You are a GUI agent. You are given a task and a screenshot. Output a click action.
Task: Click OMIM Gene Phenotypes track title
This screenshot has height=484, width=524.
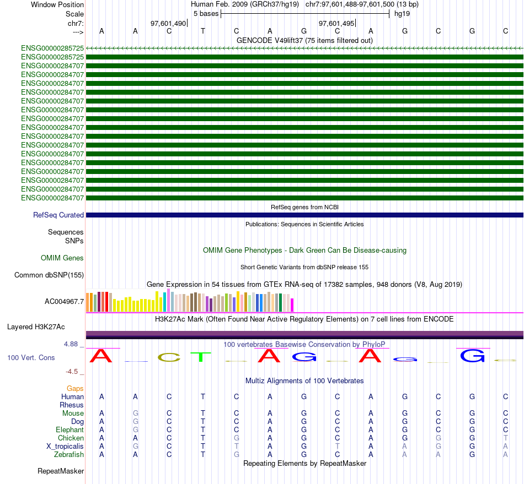pyautogui.click(x=304, y=250)
